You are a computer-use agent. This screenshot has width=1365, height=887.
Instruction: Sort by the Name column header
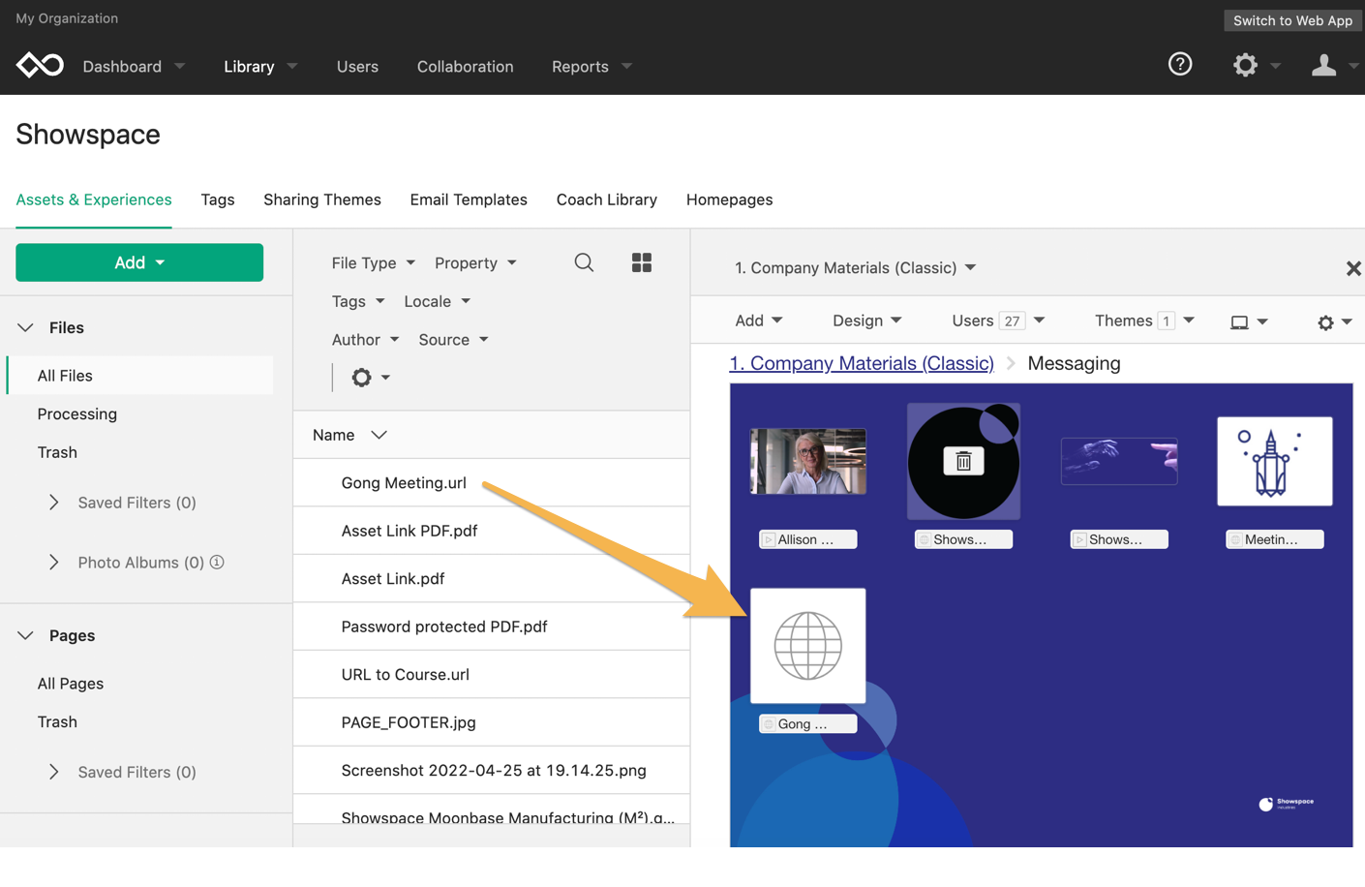349,435
